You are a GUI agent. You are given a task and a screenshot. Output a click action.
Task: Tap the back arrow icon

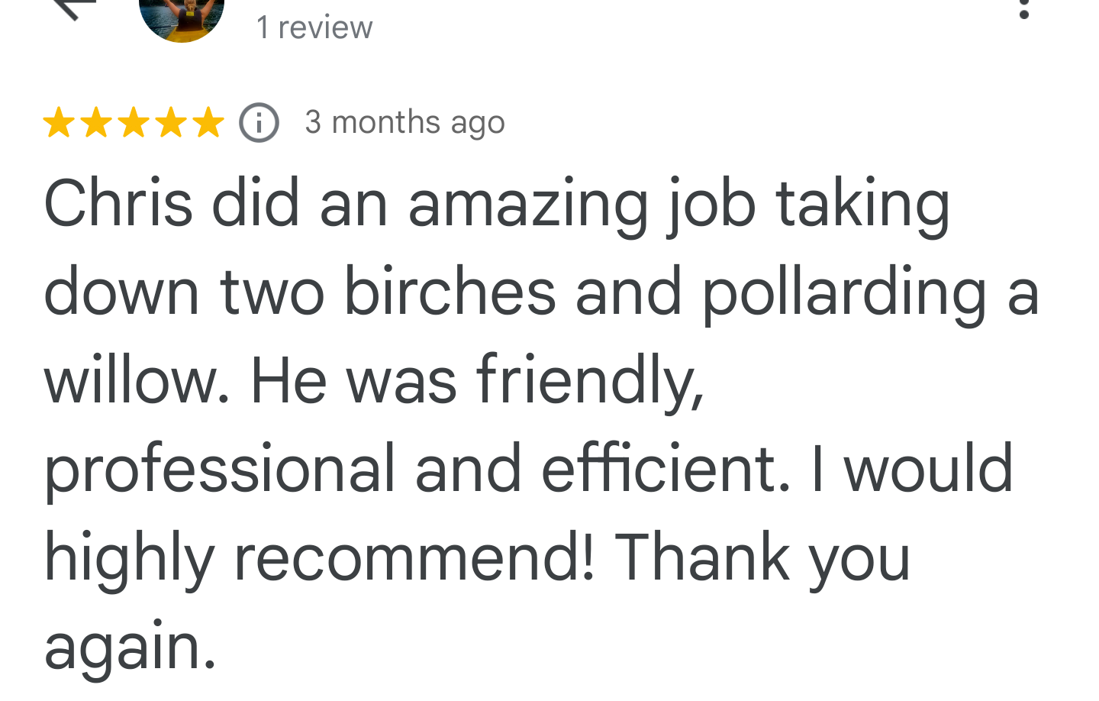[75, 8]
